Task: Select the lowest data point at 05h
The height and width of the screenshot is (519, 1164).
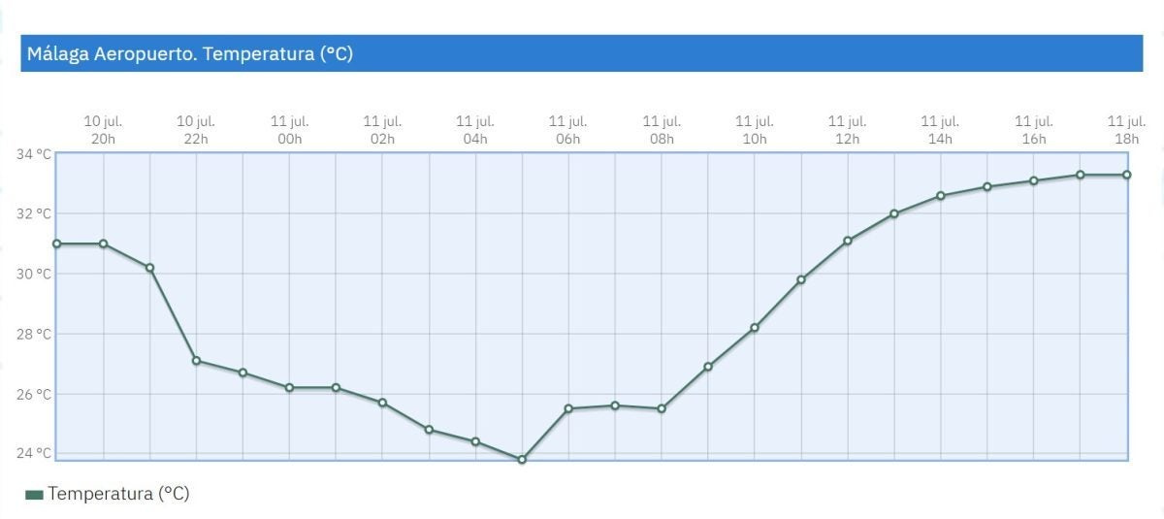Action: point(522,459)
